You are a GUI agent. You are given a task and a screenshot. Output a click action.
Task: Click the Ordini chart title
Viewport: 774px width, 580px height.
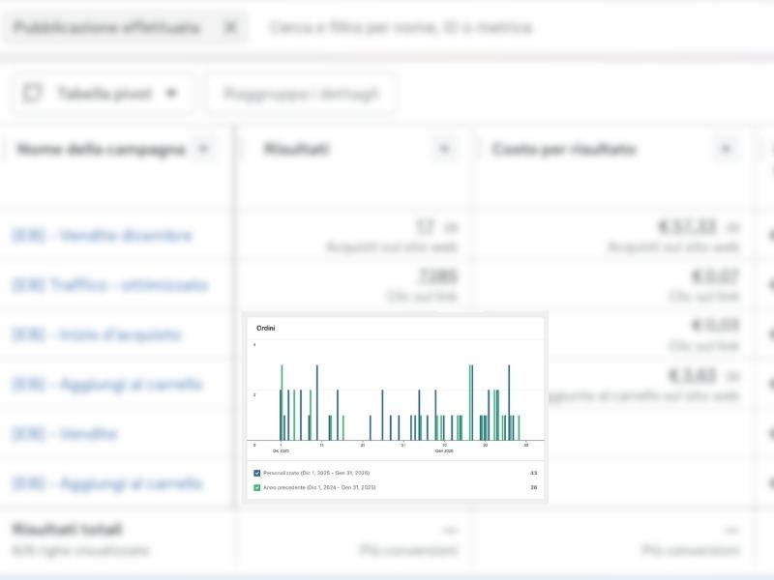265,329
